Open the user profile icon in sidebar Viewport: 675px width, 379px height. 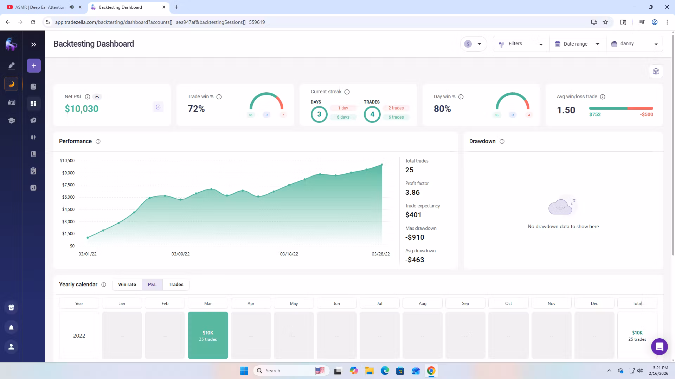11,347
